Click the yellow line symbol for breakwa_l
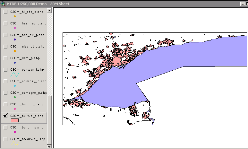 pyautogui.click(x=15, y=144)
